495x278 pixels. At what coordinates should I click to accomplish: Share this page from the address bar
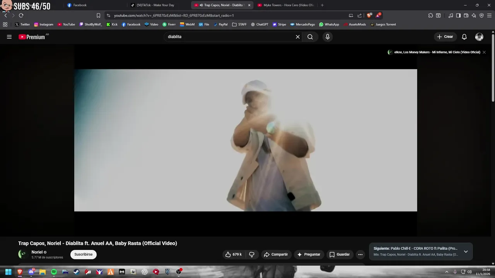click(359, 15)
